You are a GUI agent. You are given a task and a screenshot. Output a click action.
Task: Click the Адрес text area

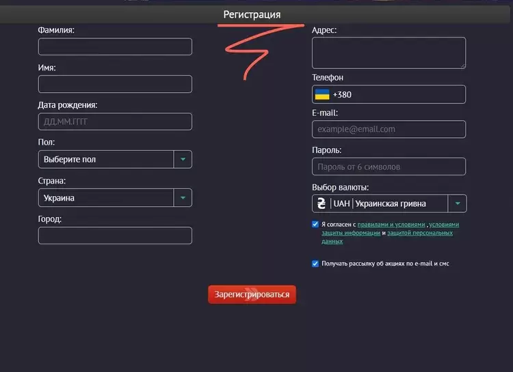click(389, 53)
